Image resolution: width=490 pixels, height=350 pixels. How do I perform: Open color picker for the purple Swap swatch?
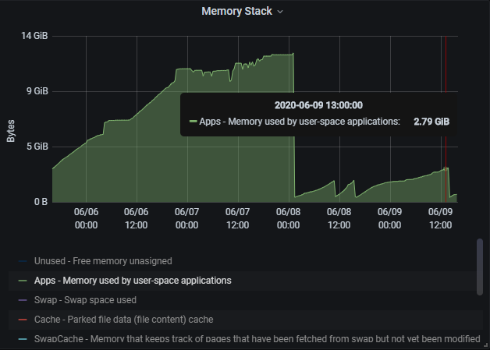click(x=23, y=300)
